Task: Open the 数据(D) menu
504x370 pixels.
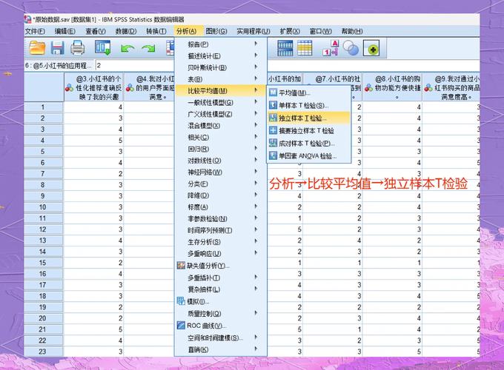Action: click(x=126, y=31)
